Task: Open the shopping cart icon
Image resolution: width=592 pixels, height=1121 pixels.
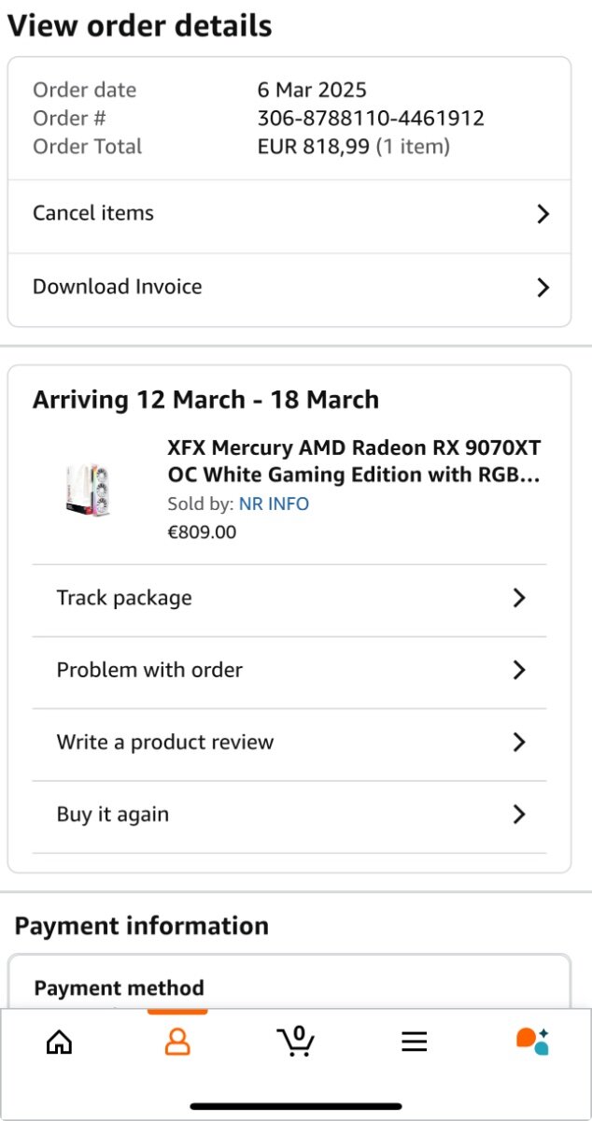Action: (295, 1041)
